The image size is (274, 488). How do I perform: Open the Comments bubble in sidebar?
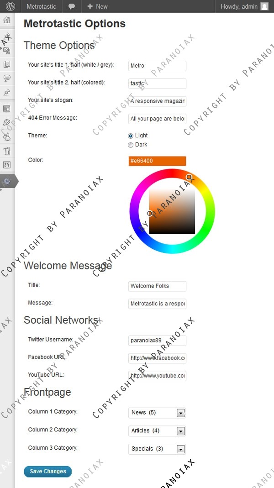pos(7,78)
